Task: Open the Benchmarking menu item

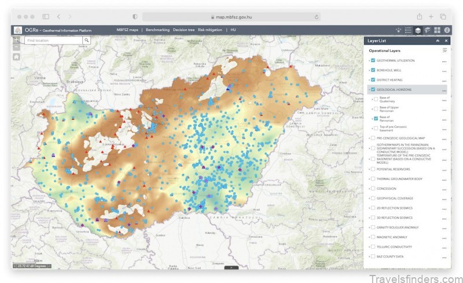Action: point(157,30)
